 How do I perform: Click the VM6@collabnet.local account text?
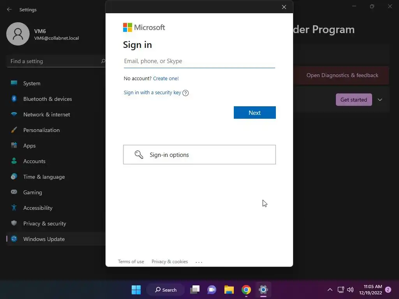[56, 38]
